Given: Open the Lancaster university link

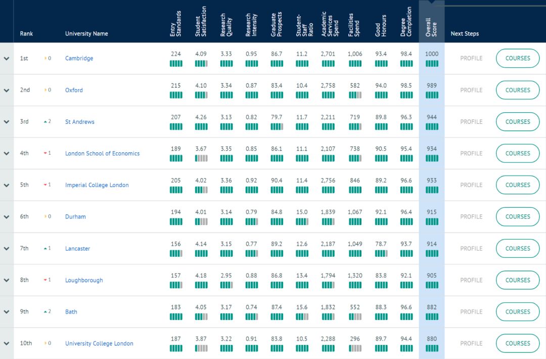Looking at the screenshot, I should pos(77,248).
